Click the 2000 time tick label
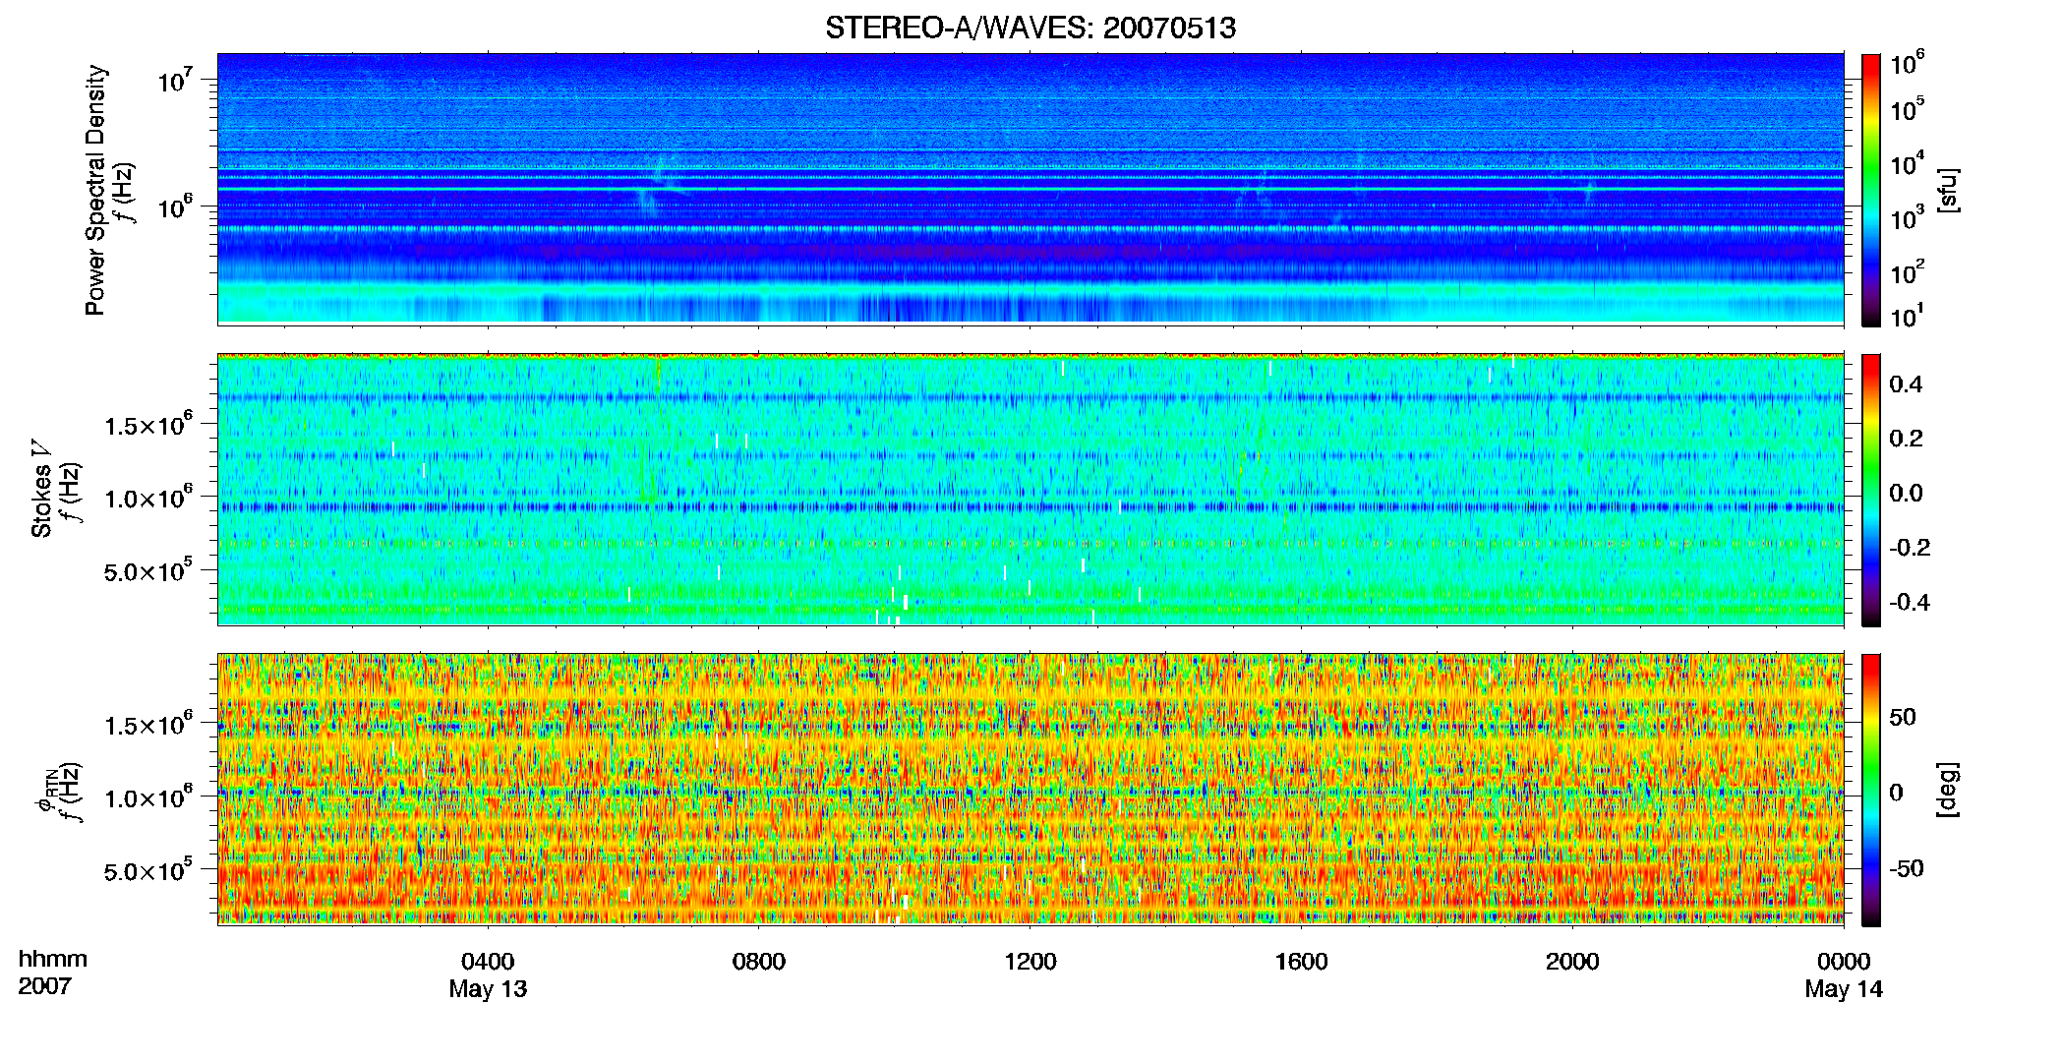 tap(1572, 962)
